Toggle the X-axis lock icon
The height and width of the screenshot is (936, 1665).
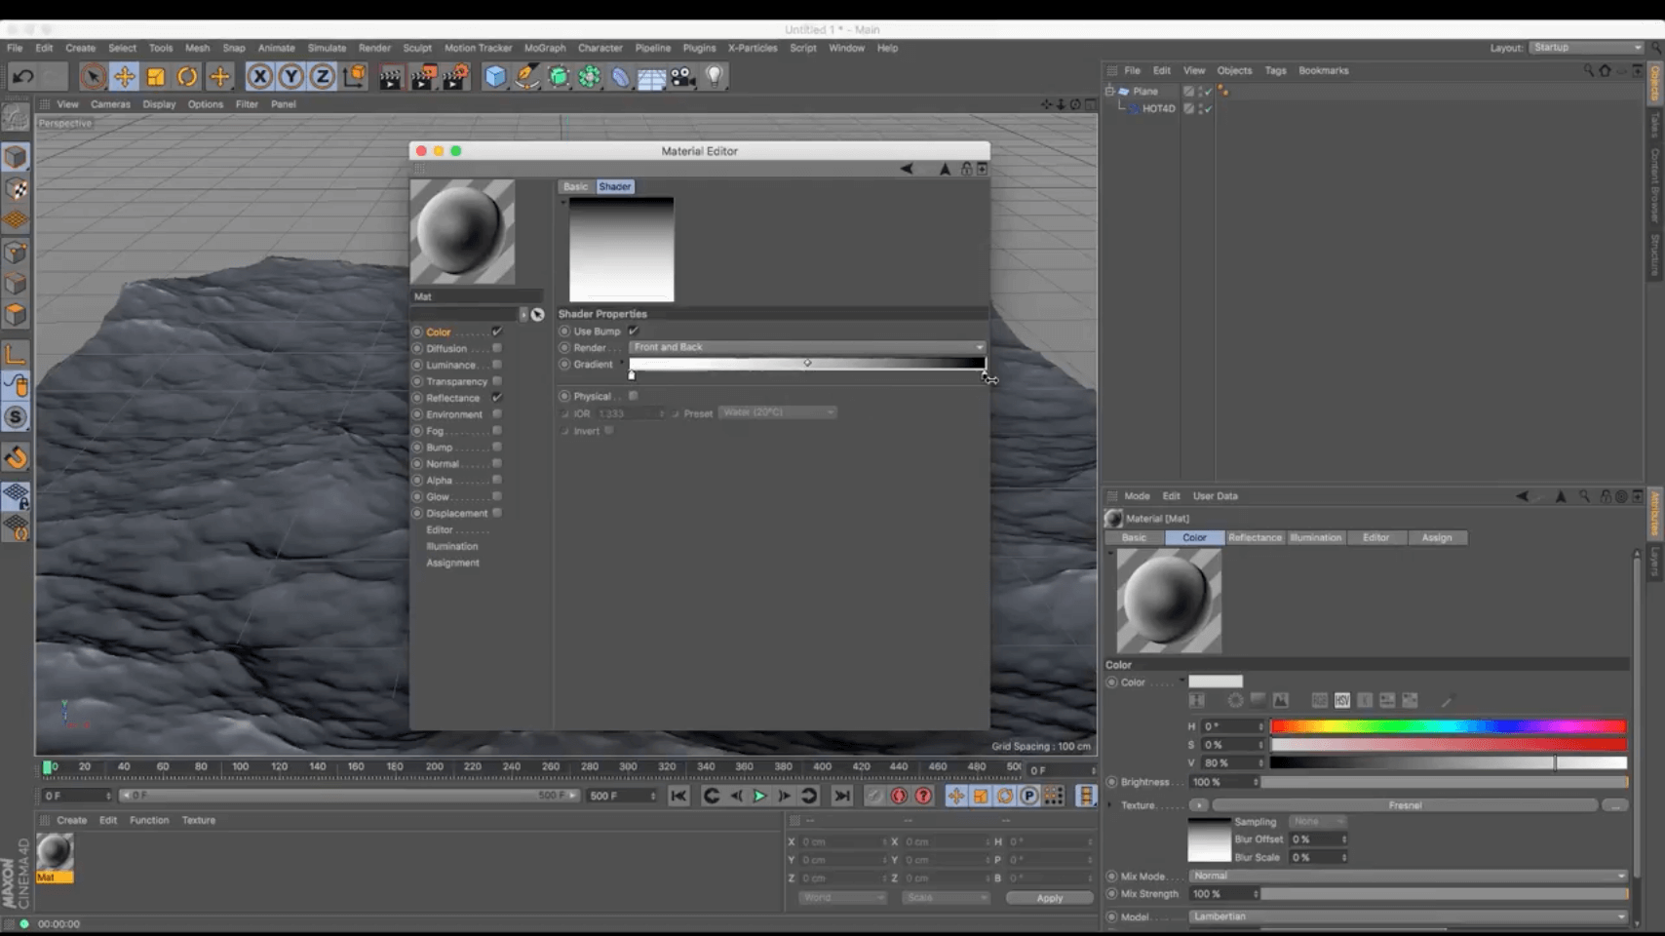click(x=259, y=76)
